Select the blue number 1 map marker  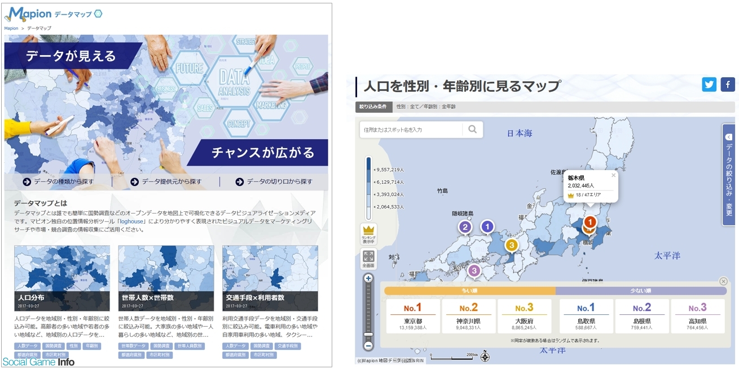pos(487,226)
